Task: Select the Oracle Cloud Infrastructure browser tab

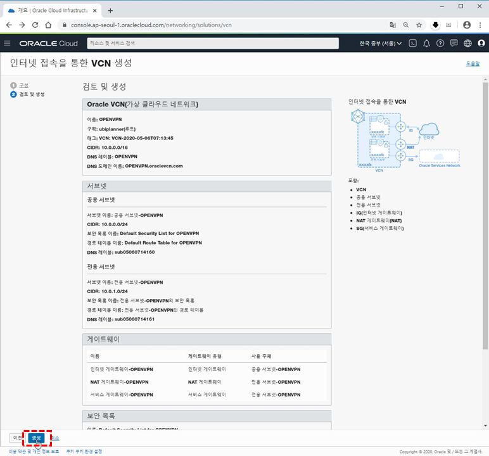Action: 53,11
